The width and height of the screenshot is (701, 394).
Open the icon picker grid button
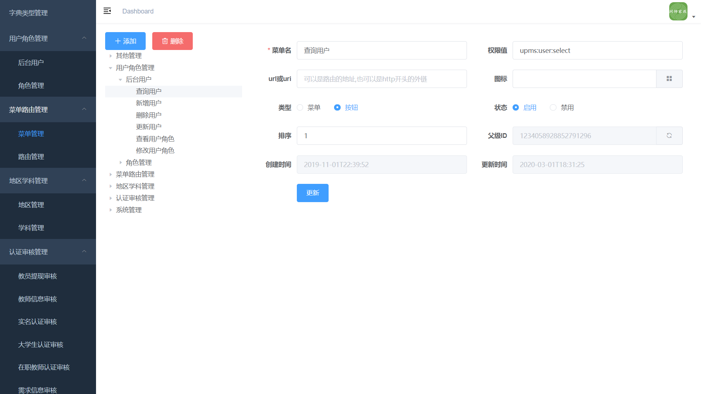pyautogui.click(x=669, y=79)
